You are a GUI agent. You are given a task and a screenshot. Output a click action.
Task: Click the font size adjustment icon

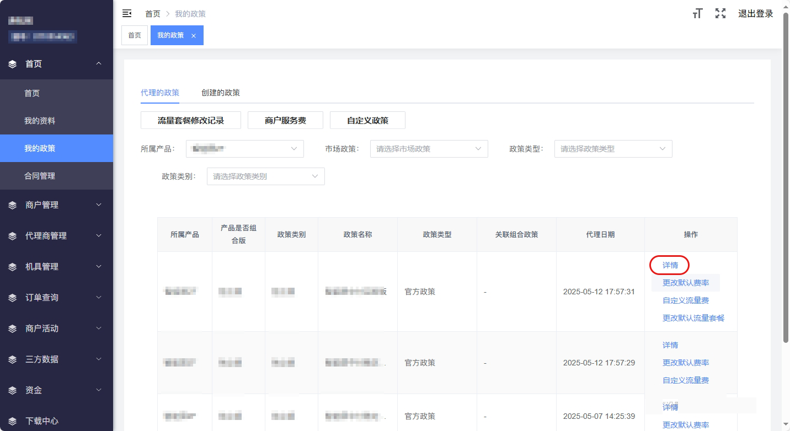[x=697, y=14]
